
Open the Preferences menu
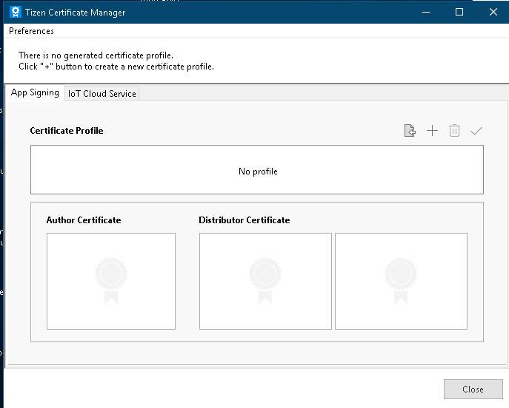tap(31, 31)
